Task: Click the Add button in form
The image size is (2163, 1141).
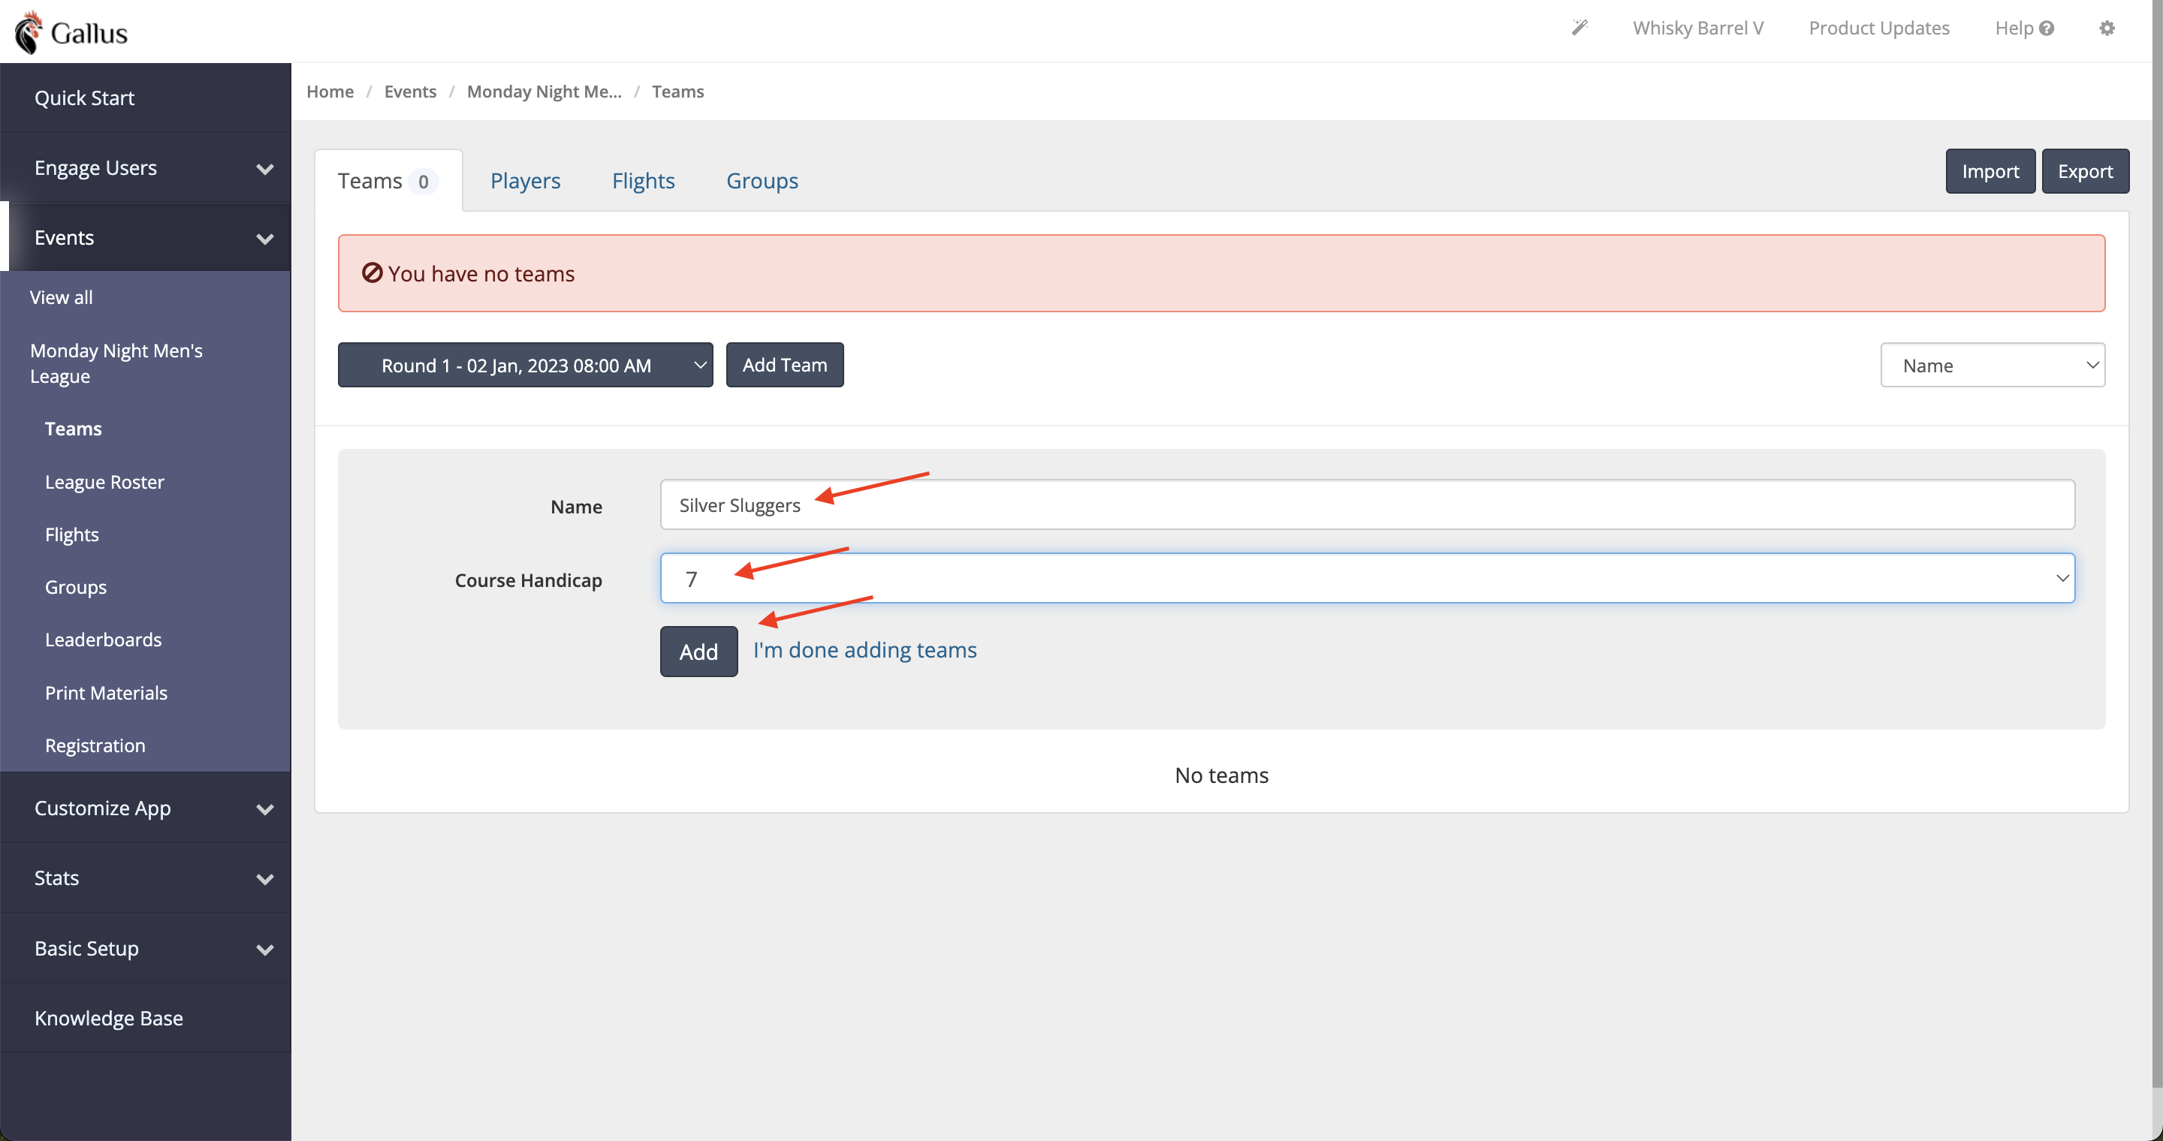Action: [x=698, y=651]
